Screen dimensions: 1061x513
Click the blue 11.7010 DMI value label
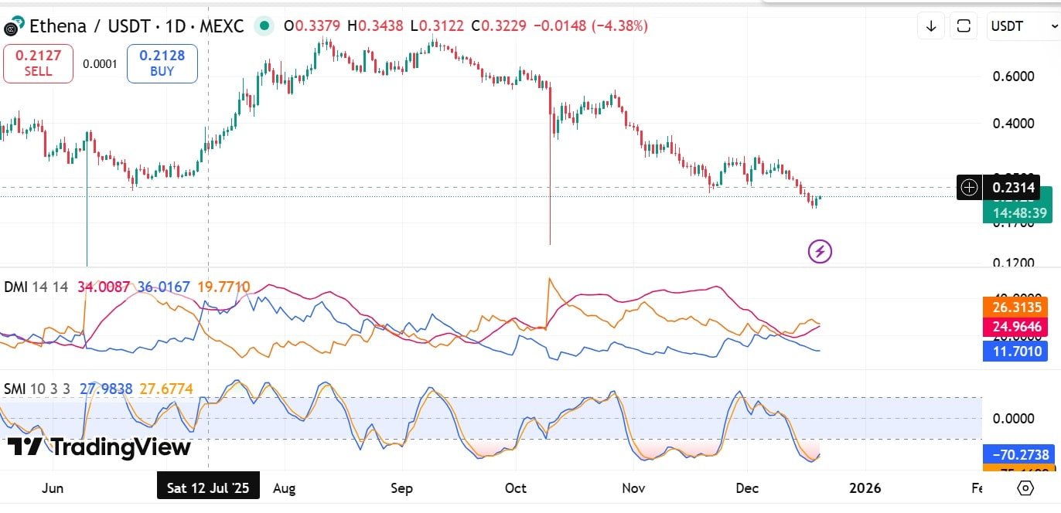[1016, 352]
